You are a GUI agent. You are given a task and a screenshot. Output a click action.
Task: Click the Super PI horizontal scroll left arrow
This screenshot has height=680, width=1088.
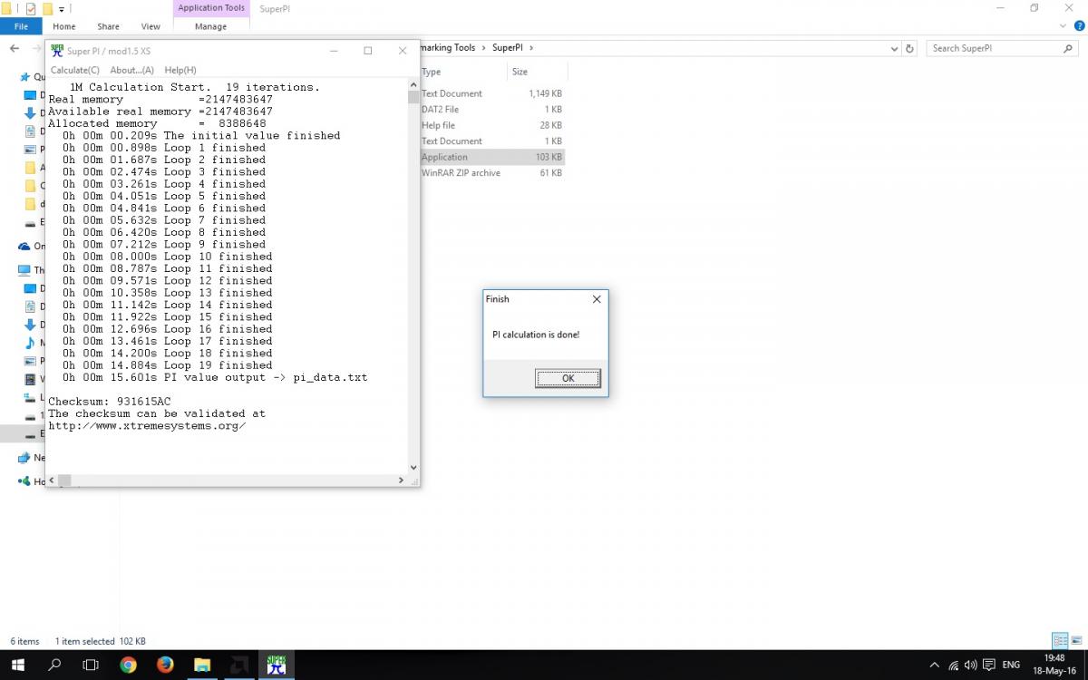pos(52,481)
